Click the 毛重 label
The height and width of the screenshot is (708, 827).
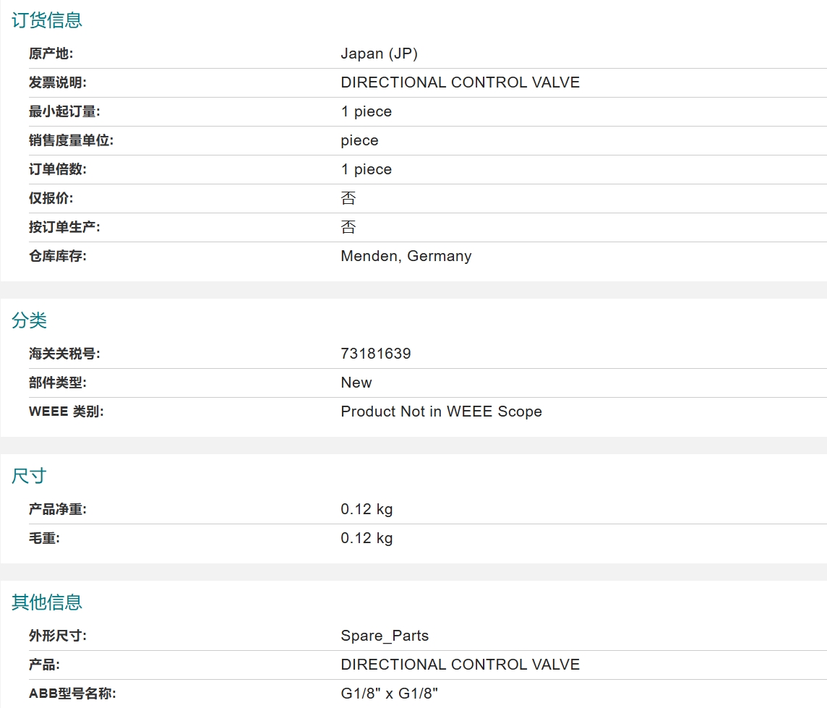click(44, 539)
